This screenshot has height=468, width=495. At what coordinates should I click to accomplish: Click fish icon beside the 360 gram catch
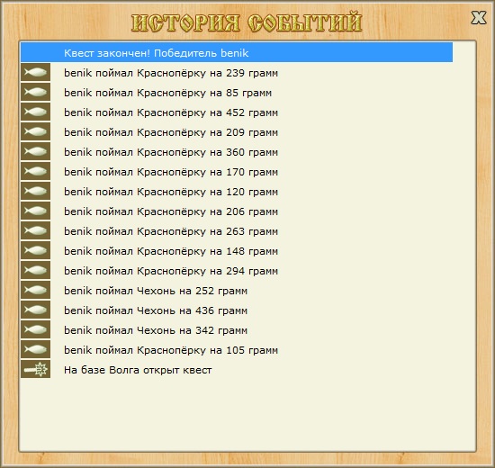pyautogui.click(x=35, y=151)
